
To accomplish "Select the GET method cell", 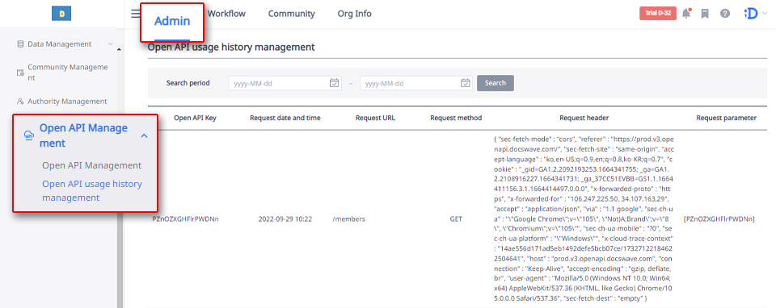I will click(456, 219).
